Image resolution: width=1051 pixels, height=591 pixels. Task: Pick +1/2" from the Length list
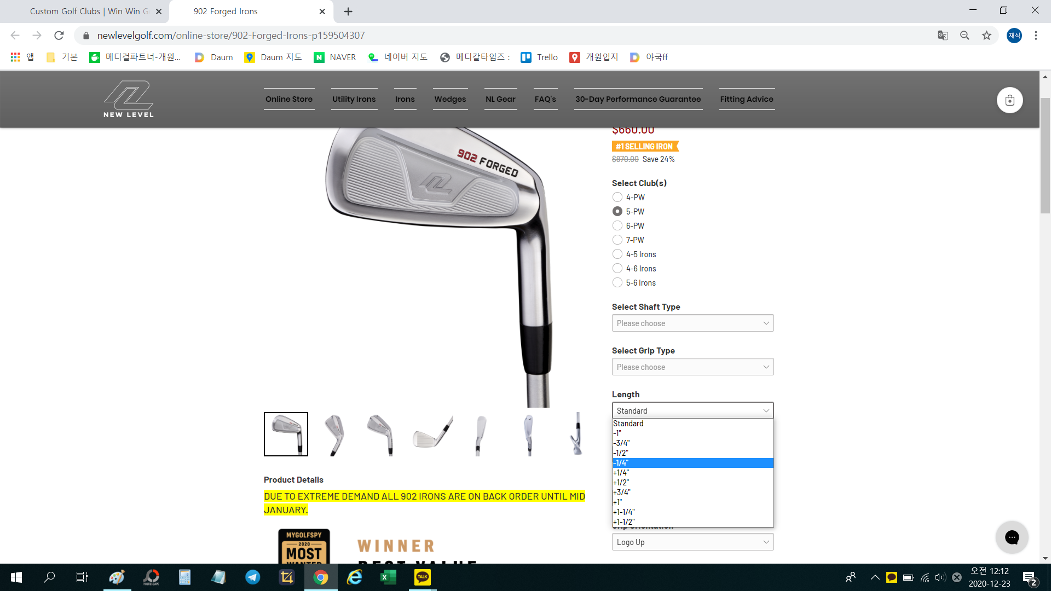pyautogui.click(x=621, y=483)
